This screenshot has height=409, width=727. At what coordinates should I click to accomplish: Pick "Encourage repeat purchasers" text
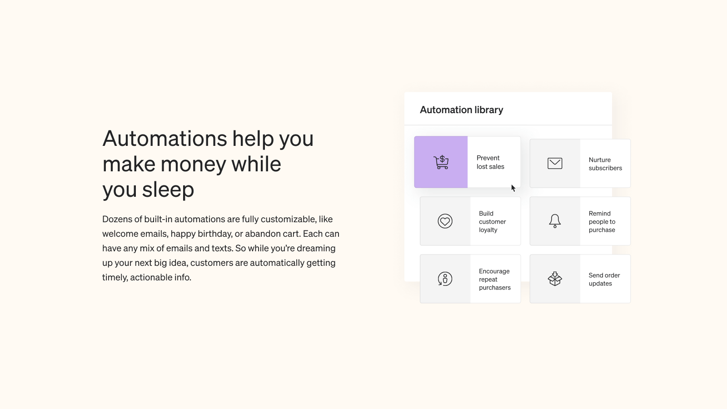tap(494, 279)
